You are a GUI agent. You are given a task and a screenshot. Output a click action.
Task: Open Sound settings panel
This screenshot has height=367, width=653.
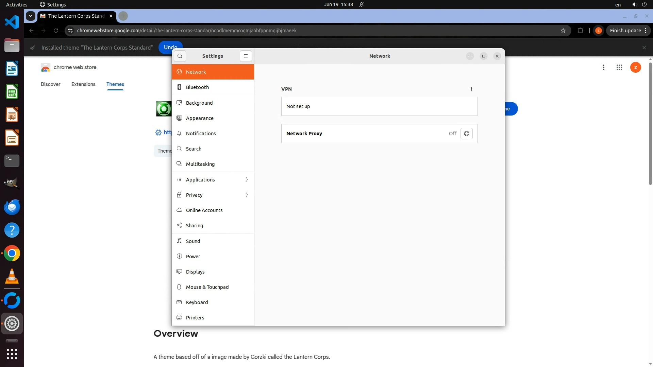[213, 241]
